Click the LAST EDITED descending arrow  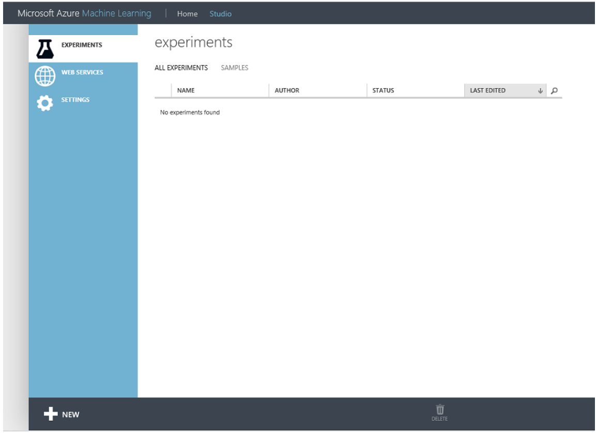coord(540,90)
